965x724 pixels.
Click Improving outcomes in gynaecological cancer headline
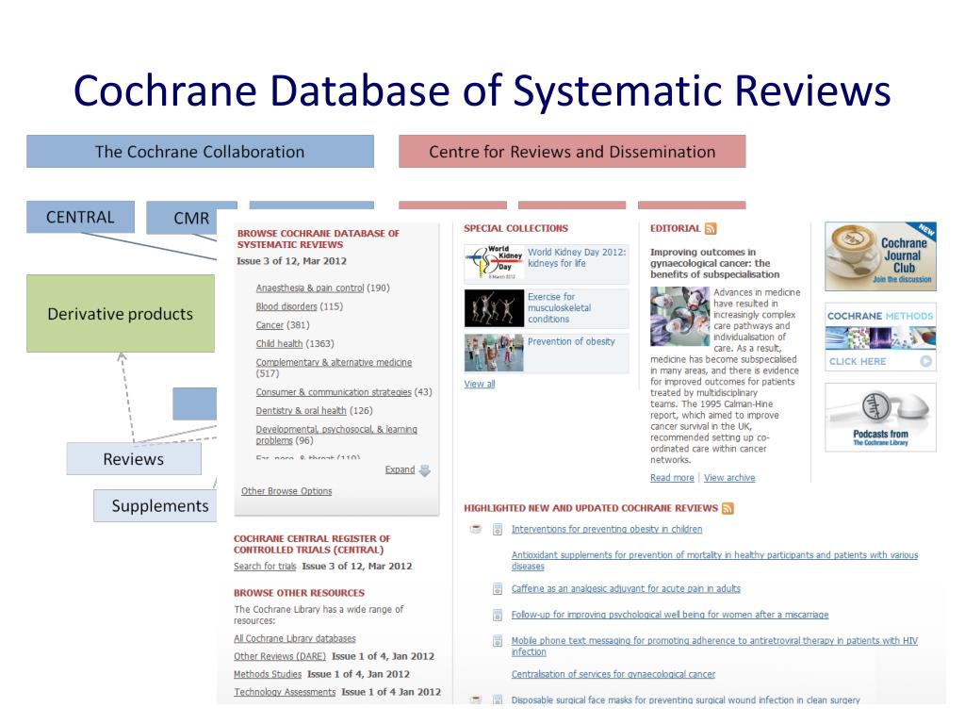tap(714, 264)
